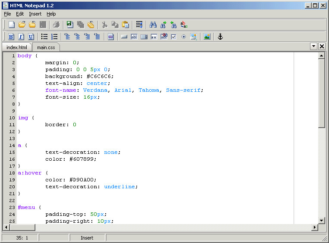The height and width of the screenshot is (243, 329).
Task: Close the current document tab
Action: pos(322,46)
